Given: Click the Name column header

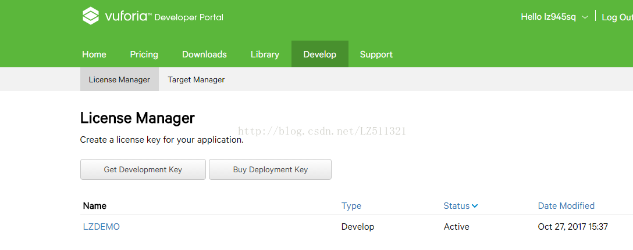Looking at the screenshot, I should pyautogui.click(x=94, y=206).
